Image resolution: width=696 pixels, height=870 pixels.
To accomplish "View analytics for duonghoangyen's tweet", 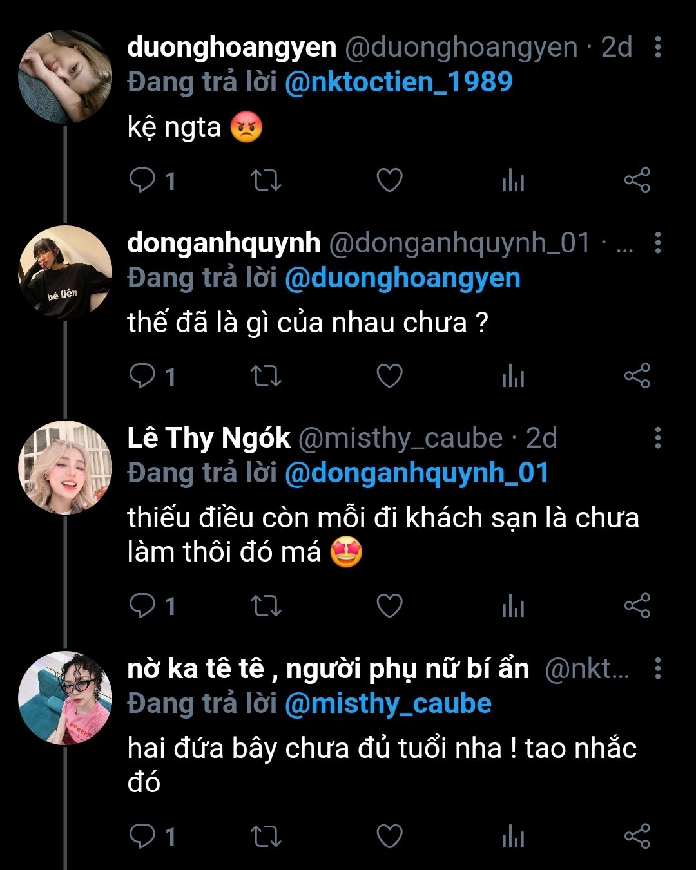I will pyautogui.click(x=513, y=180).
